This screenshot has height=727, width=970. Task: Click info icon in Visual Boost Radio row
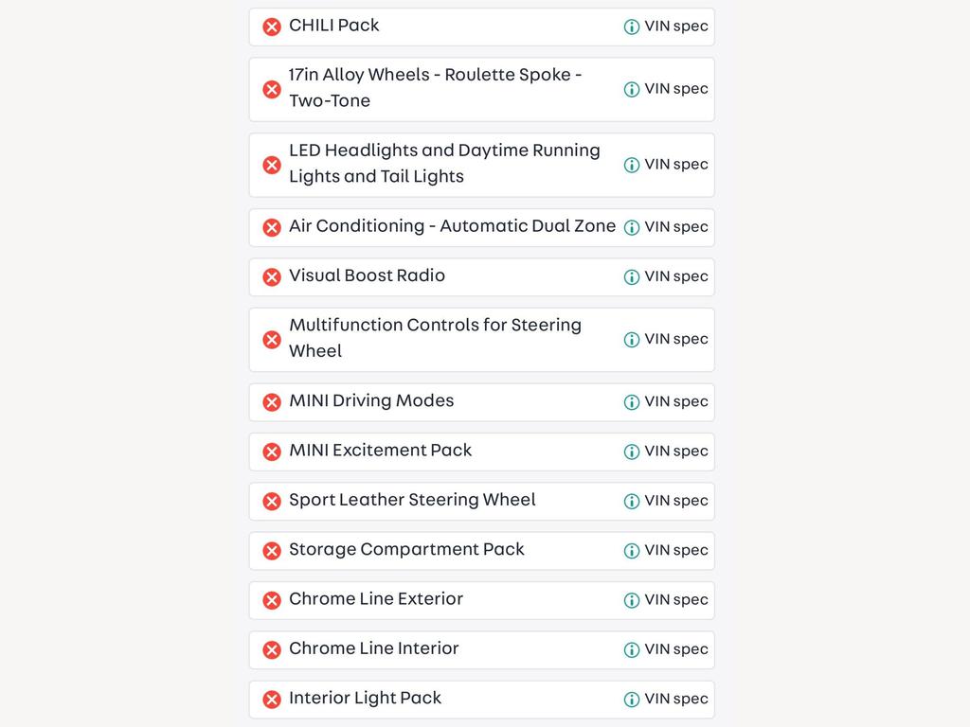[x=631, y=277]
